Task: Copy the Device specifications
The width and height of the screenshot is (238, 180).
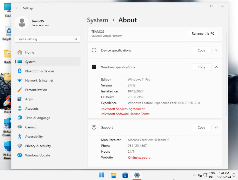Action: tap(201, 50)
